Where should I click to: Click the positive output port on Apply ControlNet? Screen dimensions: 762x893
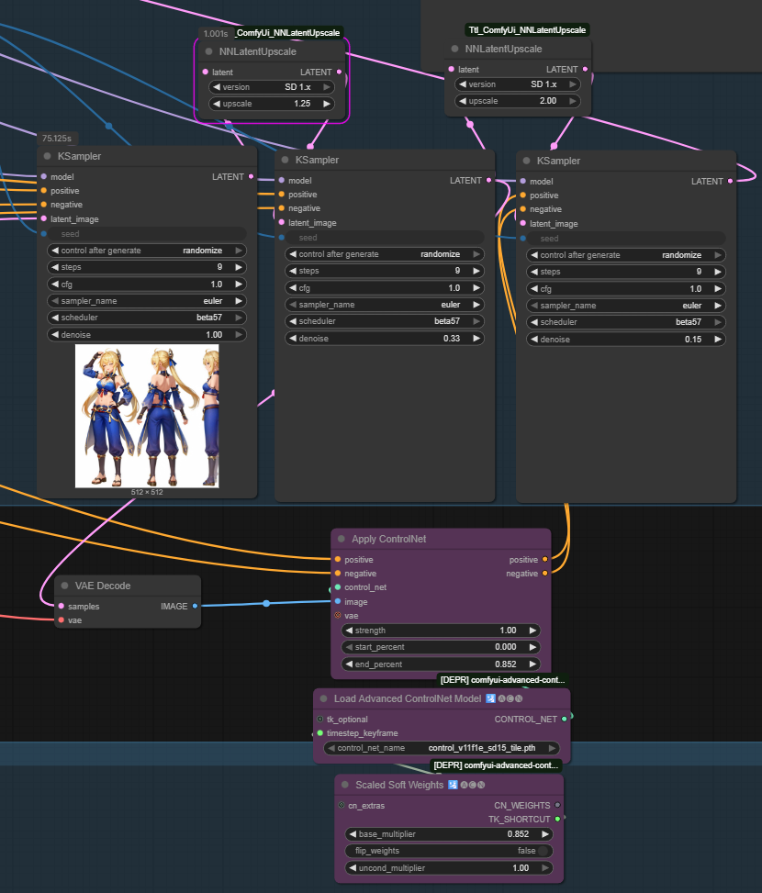545,559
